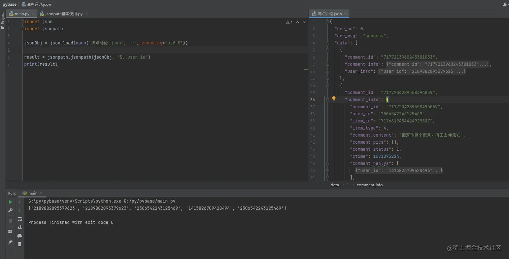The image size is (509, 259).
Task: Collapse the "data" array on line 4
Action: coord(327,43)
